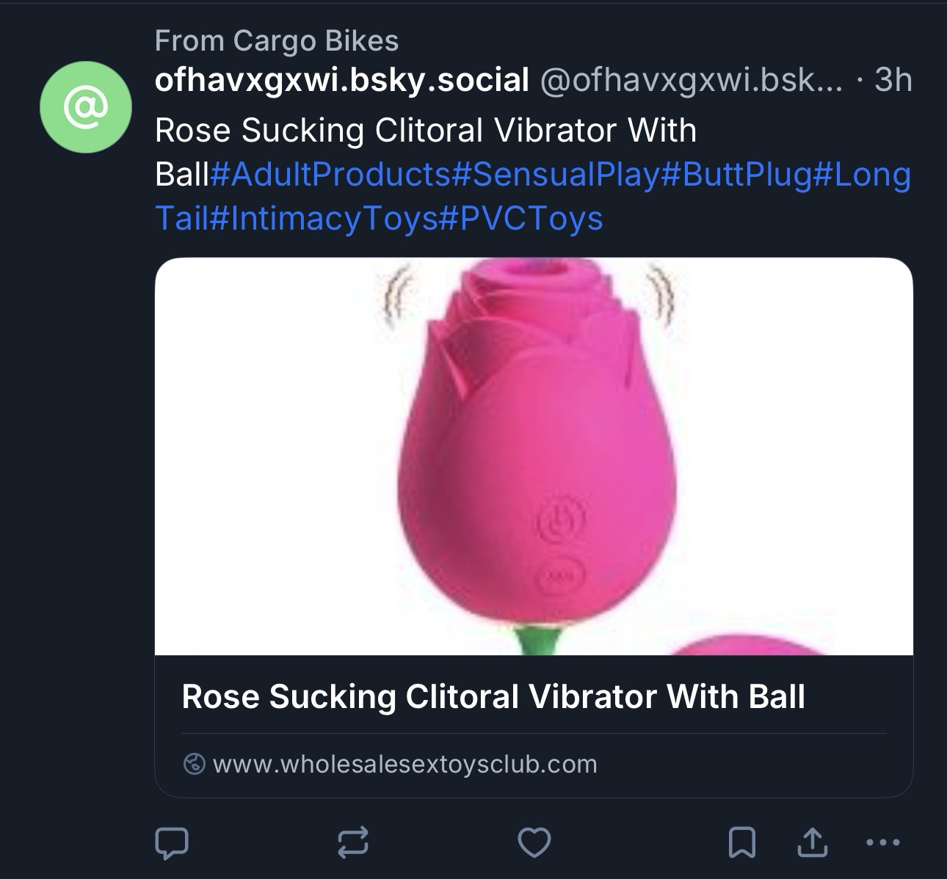Click the globe icon beside the website address
Image resolution: width=947 pixels, height=879 pixels.
tap(194, 764)
